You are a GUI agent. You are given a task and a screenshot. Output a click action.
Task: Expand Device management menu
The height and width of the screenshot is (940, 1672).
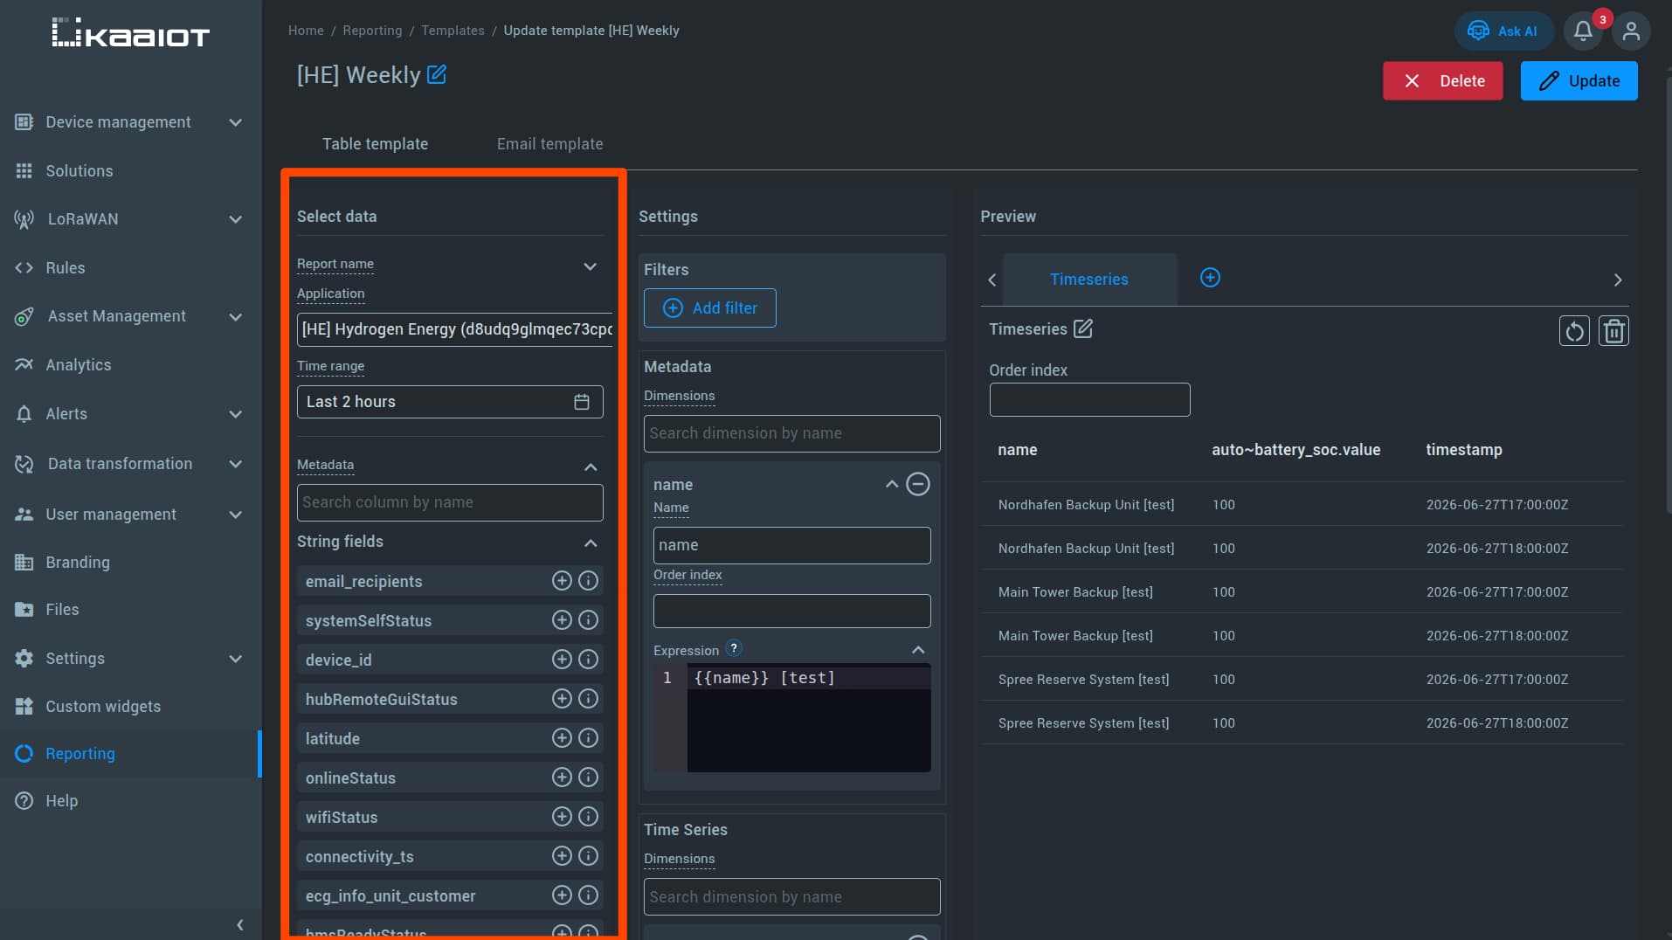coord(235,122)
